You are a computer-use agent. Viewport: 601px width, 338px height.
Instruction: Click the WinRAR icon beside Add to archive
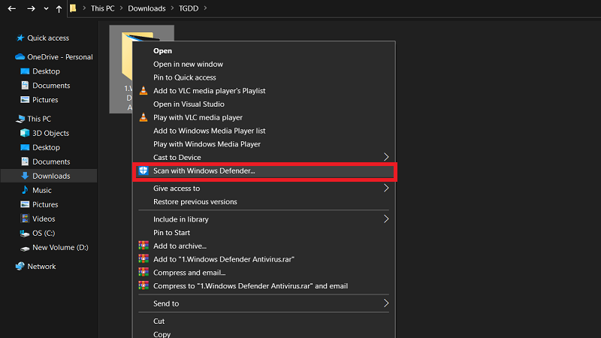[143, 246]
